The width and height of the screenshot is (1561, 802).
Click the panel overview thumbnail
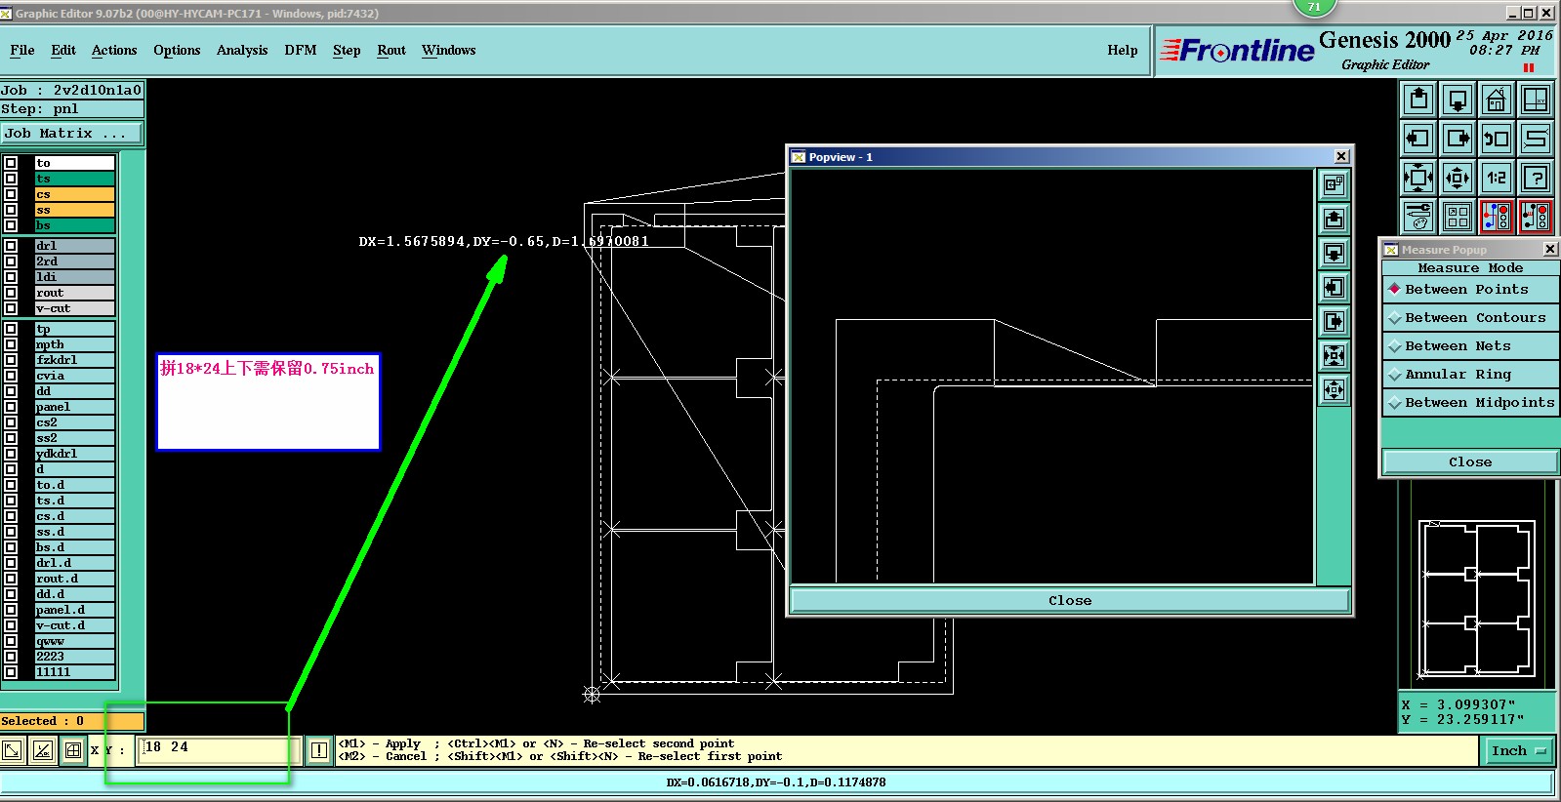[1476, 599]
